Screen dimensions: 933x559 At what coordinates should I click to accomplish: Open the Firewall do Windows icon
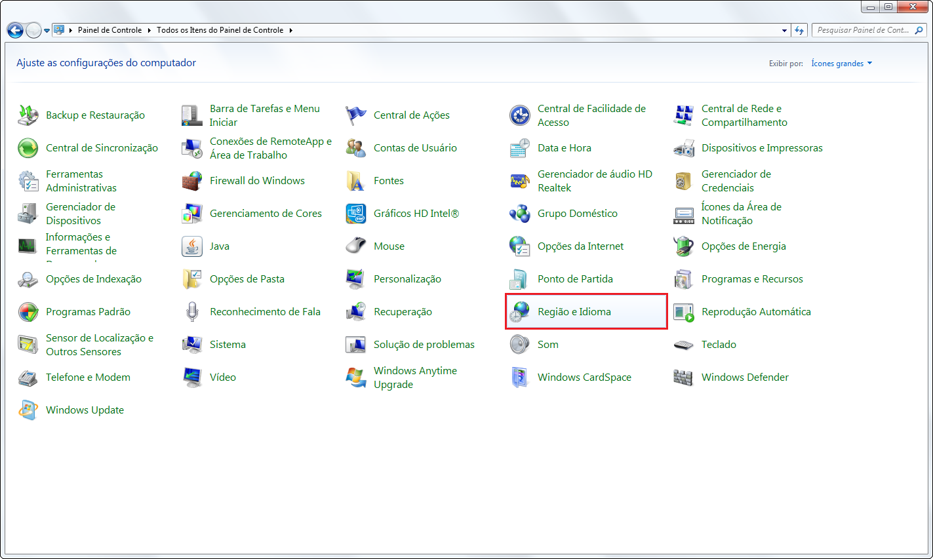click(x=191, y=181)
